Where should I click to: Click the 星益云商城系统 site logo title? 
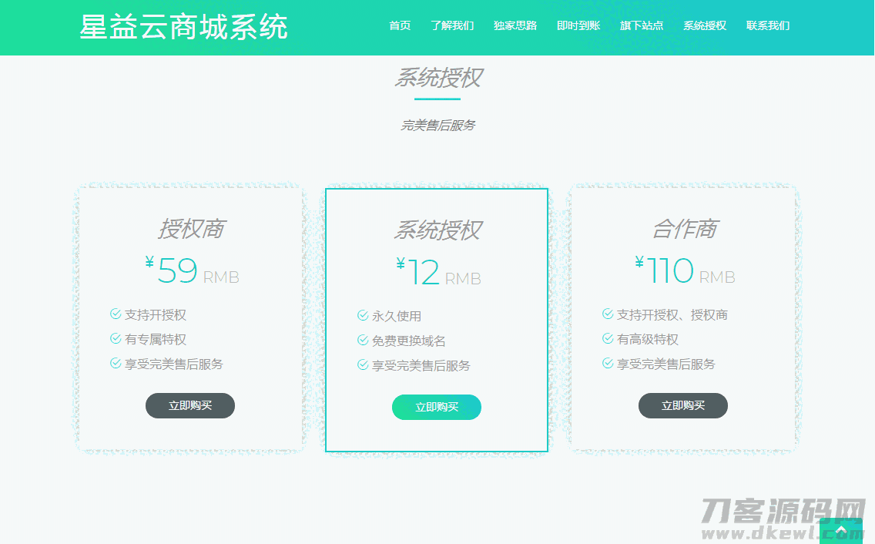(184, 27)
